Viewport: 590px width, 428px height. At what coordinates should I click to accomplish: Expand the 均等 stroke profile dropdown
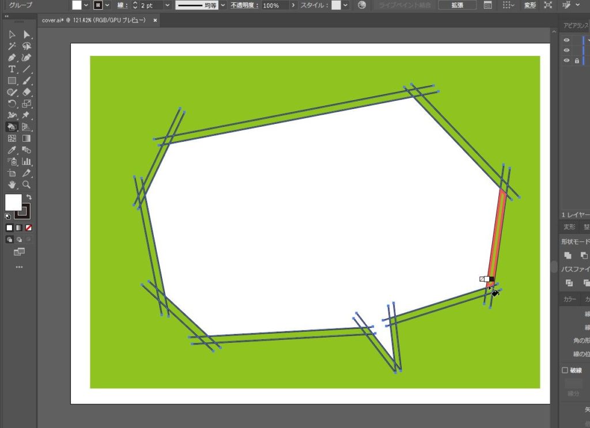pos(223,5)
